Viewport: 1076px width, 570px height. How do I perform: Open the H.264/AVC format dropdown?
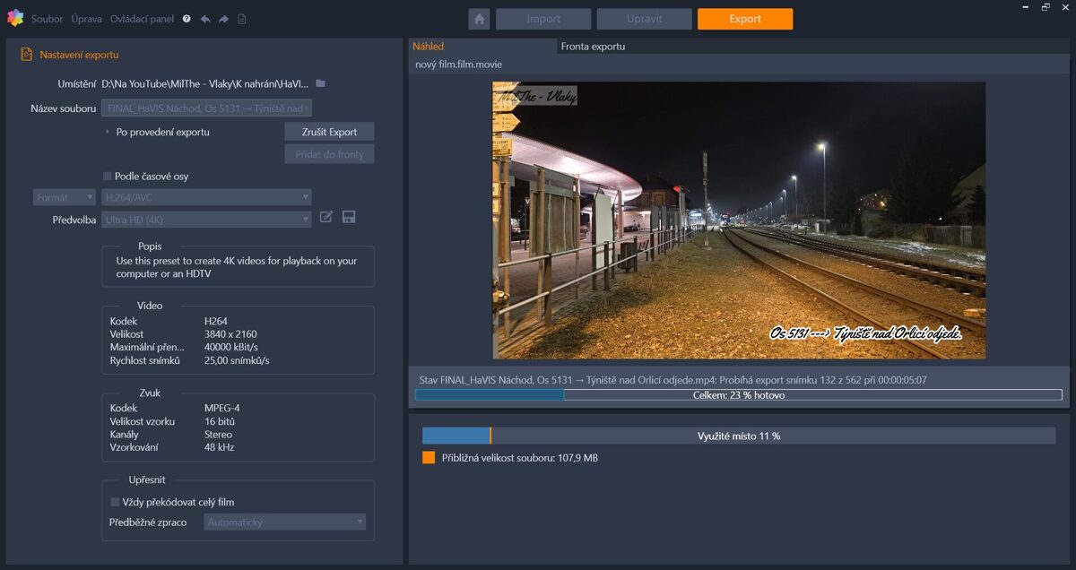(206, 196)
